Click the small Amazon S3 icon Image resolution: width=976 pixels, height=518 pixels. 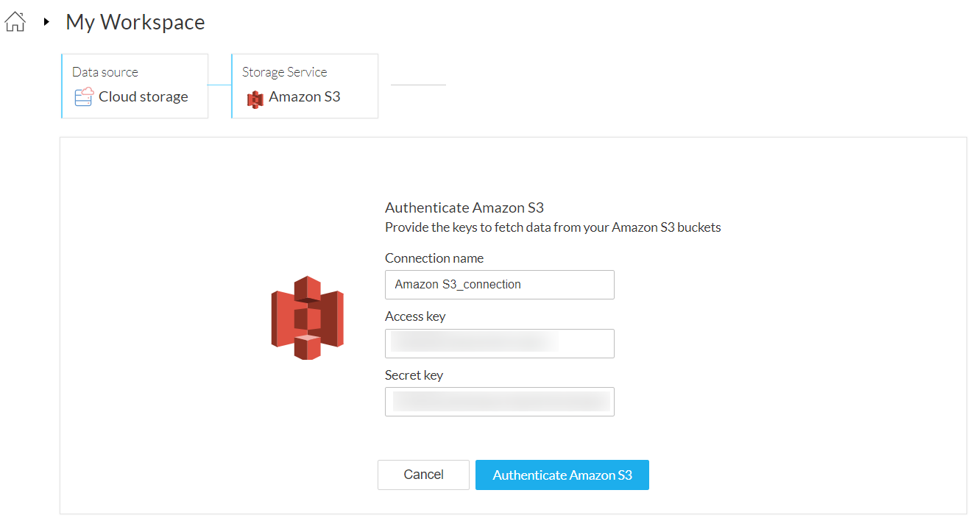(255, 98)
